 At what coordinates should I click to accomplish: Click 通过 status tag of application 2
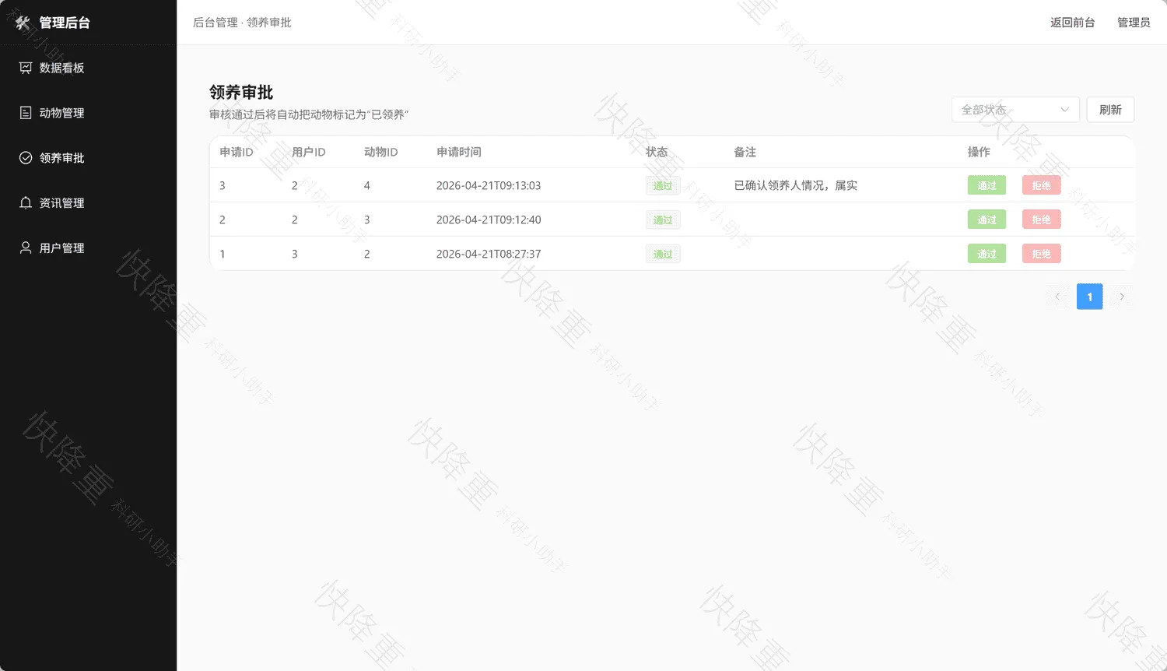[x=663, y=220]
